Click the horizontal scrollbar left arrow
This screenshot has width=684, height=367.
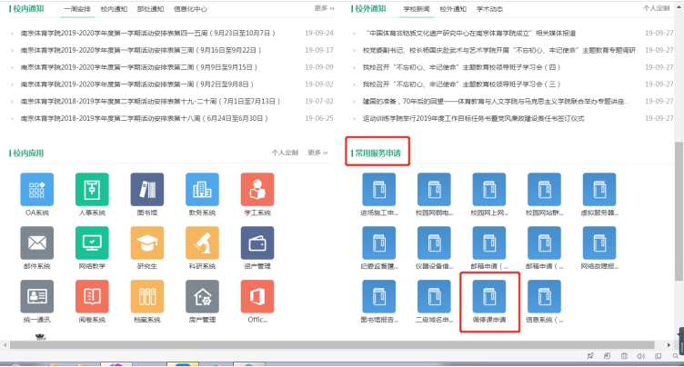tap(5, 345)
